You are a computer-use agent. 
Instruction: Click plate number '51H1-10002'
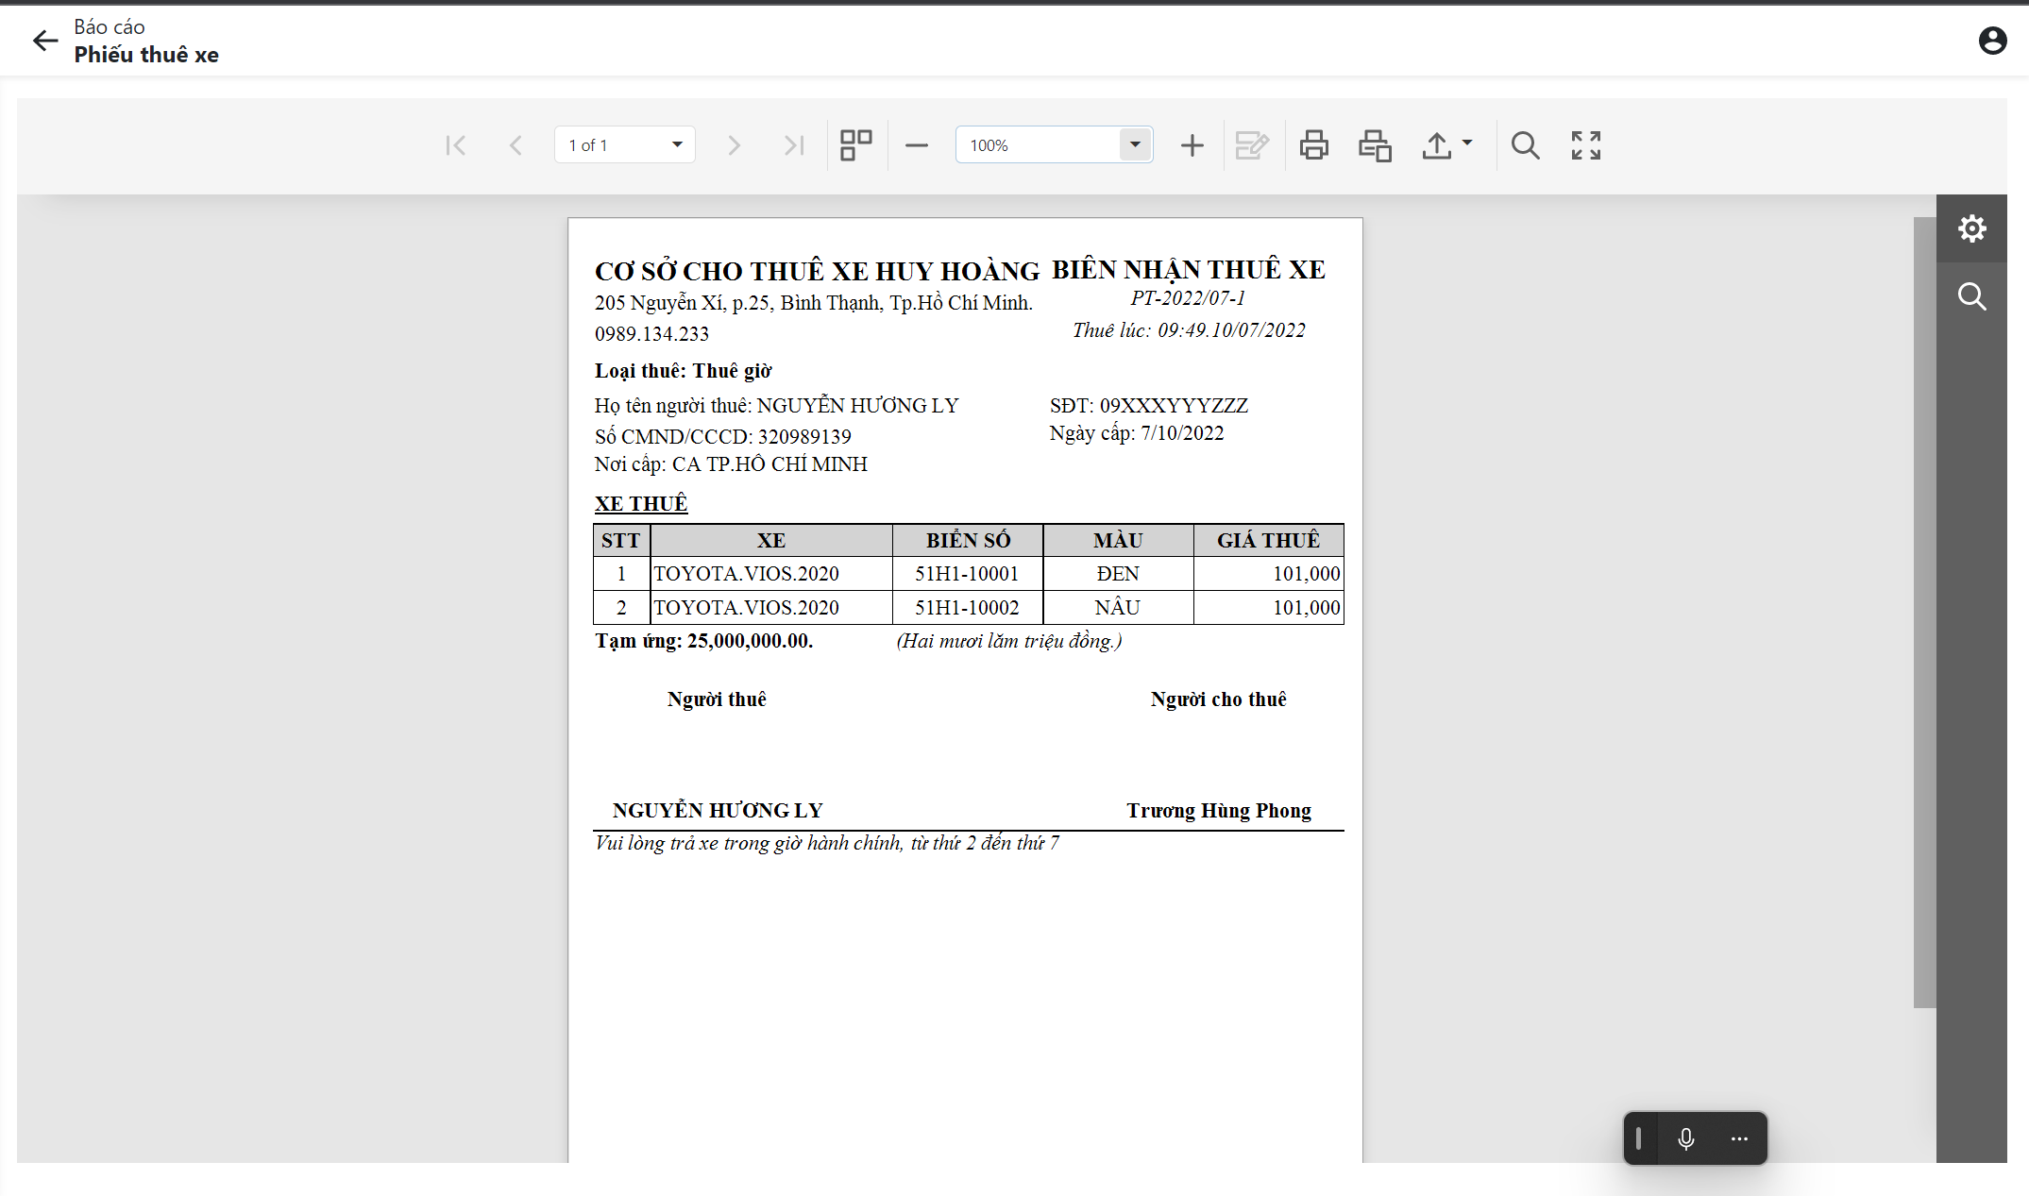(x=967, y=608)
